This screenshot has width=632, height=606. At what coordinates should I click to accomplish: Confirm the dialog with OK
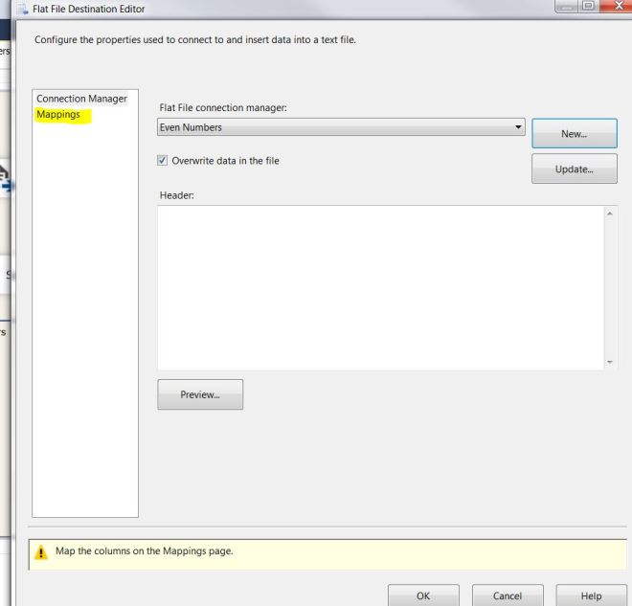click(x=423, y=595)
